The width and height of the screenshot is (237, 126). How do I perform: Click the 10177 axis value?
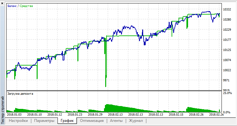click(x=227, y=40)
